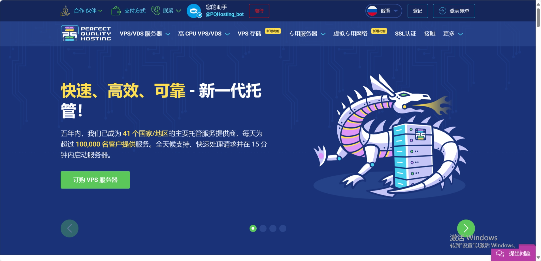Go back with left carousel arrow
This screenshot has height=261, width=541.
[69, 228]
